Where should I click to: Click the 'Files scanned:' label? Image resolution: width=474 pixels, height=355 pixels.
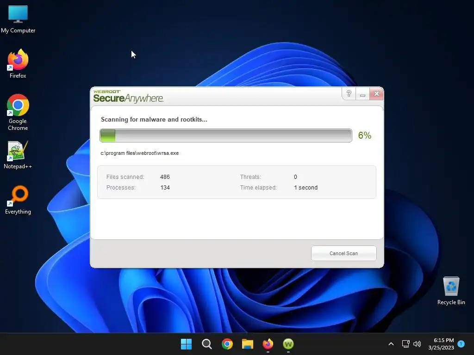(x=125, y=177)
